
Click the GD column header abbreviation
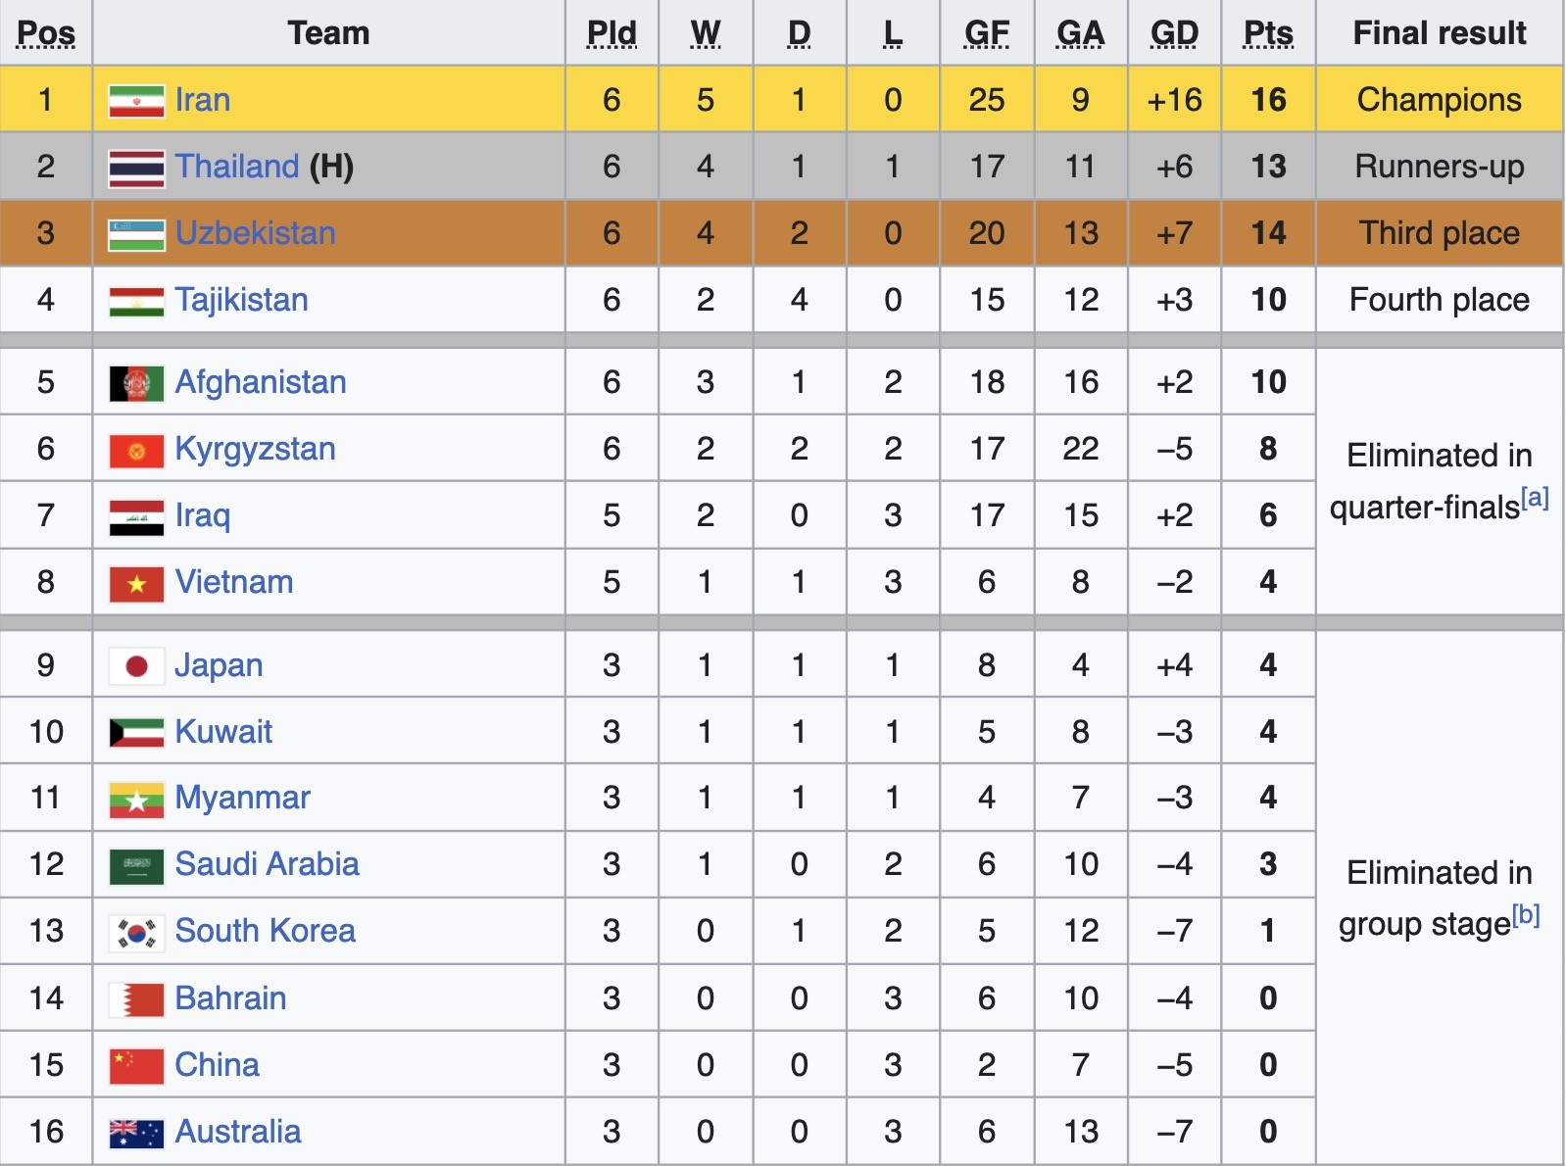(x=1174, y=33)
